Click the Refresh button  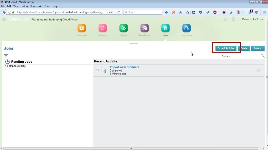(258, 48)
